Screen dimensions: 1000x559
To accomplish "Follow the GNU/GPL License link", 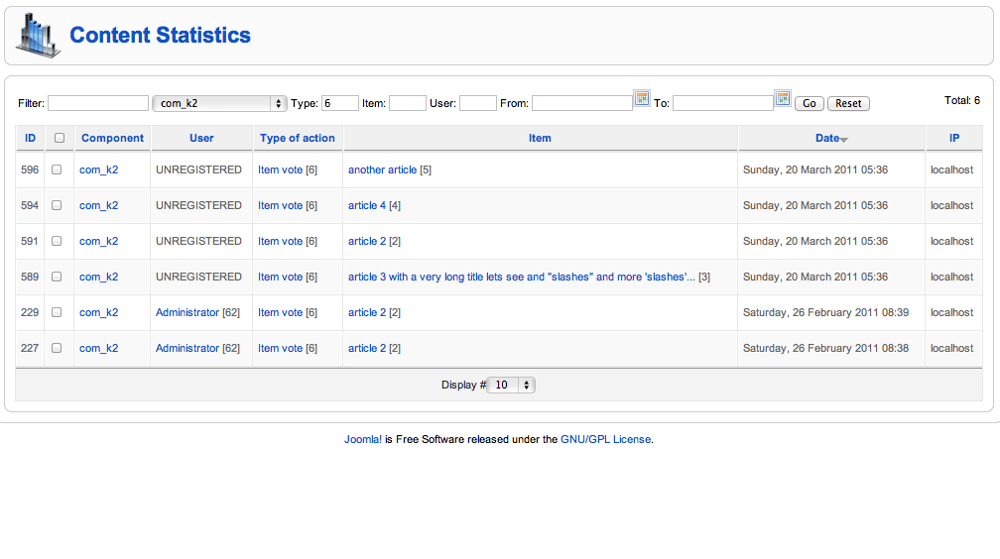I will tap(606, 439).
